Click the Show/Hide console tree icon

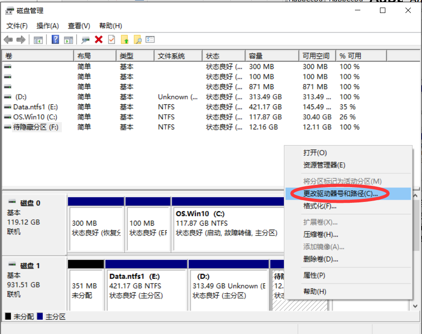tap(38, 39)
